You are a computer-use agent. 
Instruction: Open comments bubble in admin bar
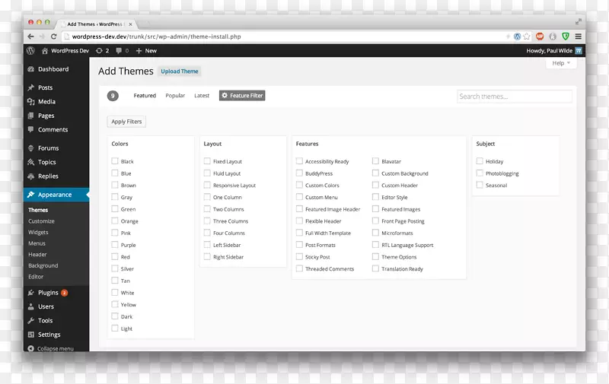[x=122, y=51]
